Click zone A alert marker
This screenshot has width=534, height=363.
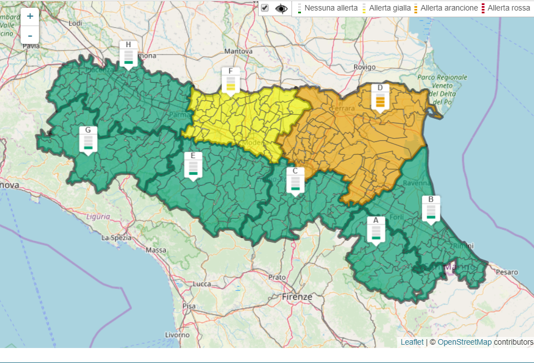(376, 230)
